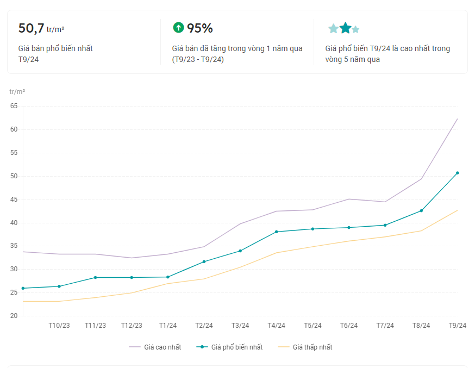Click the large center star icon
Screen dimensions: 475x368
(345, 28)
